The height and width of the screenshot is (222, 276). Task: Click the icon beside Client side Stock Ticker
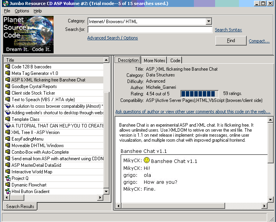point(8,93)
